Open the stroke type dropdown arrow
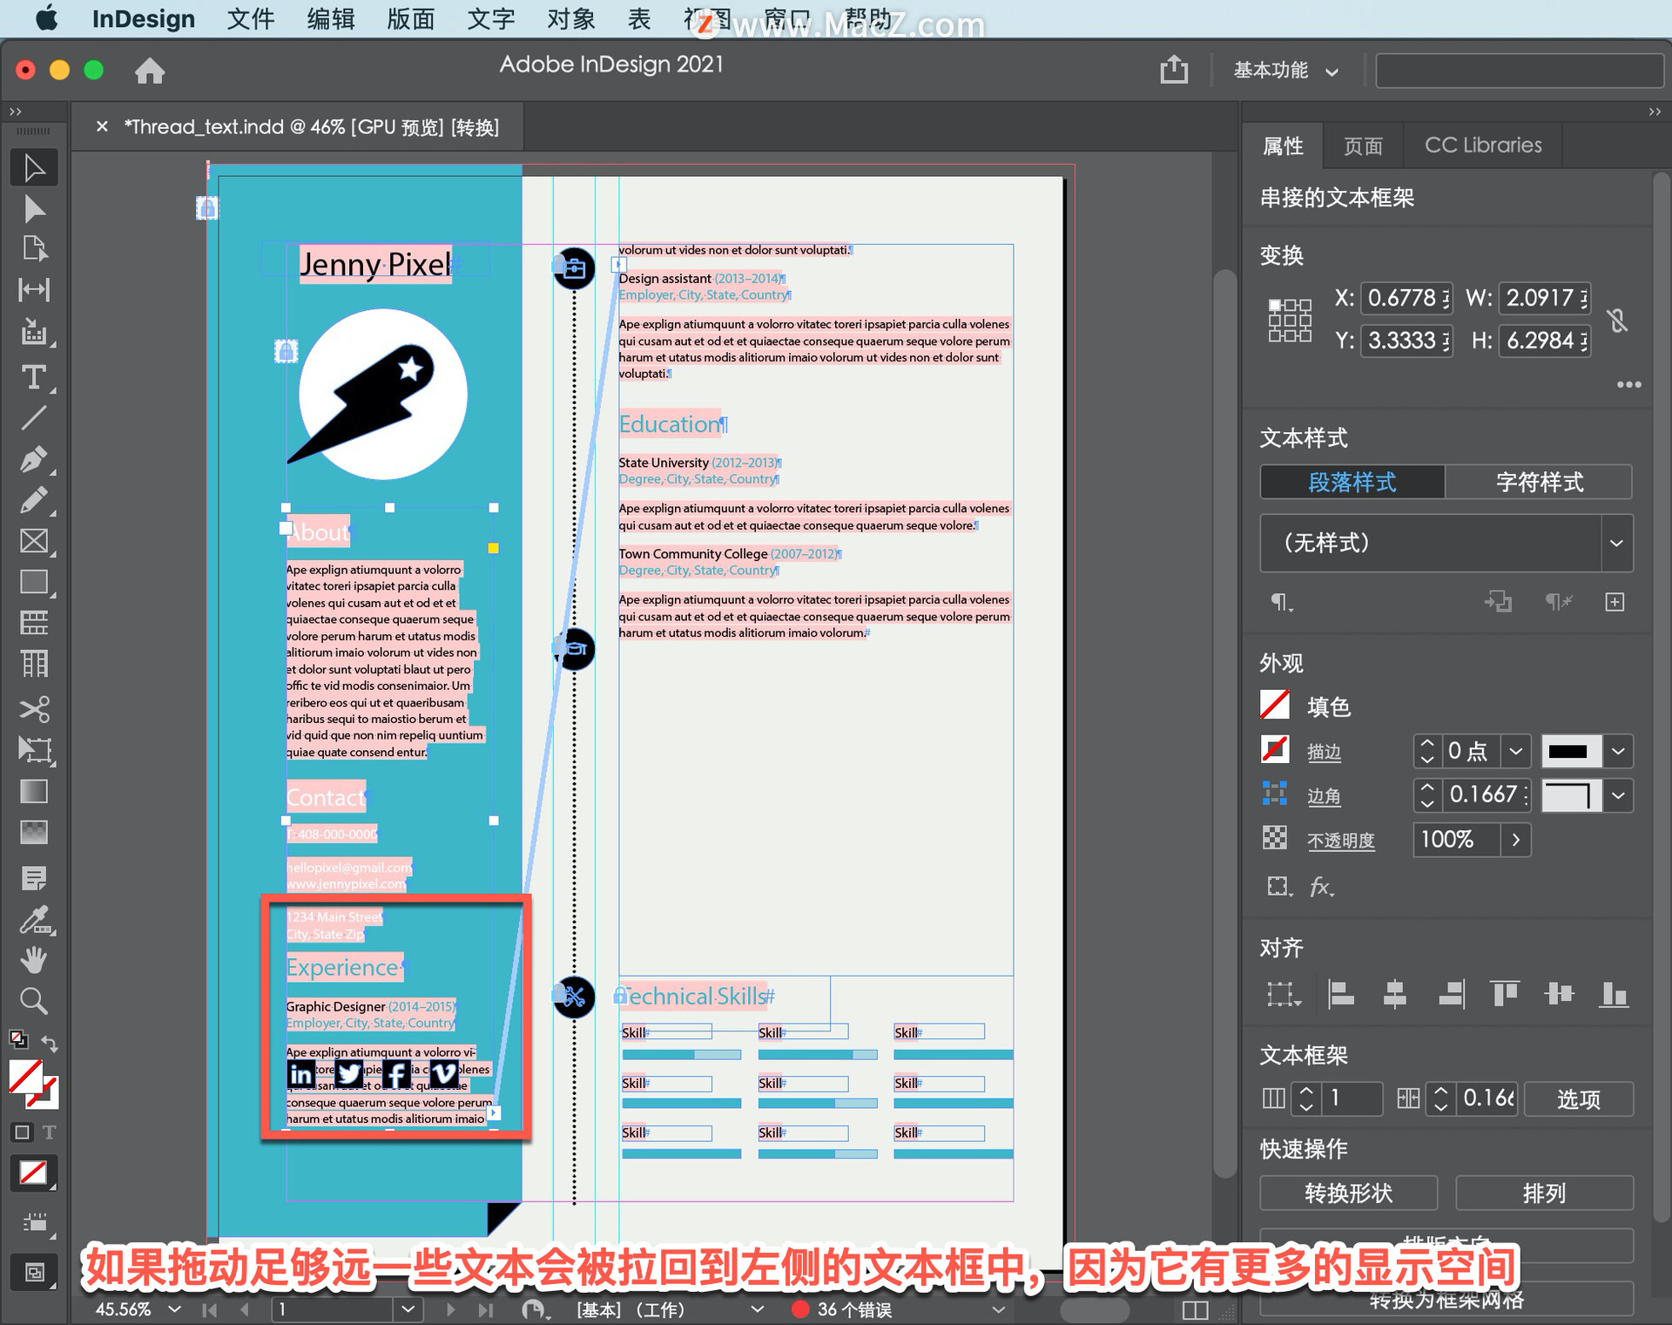The width and height of the screenshot is (1672, 1325). point(1618,751)
